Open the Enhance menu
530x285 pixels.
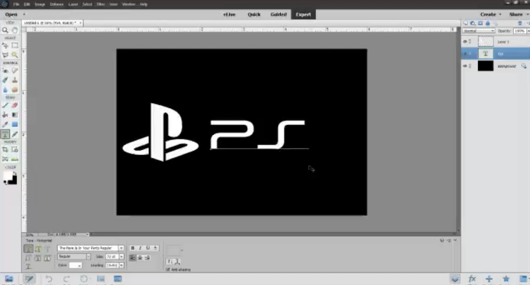click(x=56, y=4)
